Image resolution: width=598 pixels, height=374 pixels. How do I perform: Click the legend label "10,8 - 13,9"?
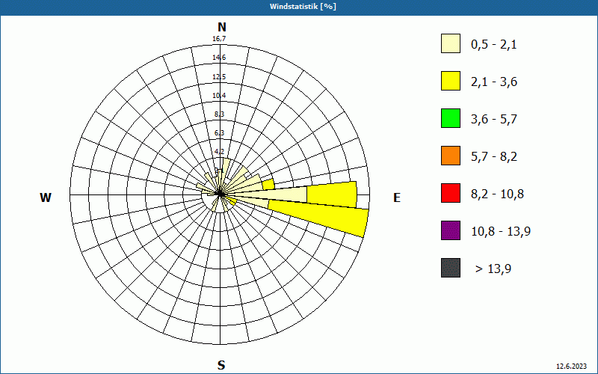501,232
